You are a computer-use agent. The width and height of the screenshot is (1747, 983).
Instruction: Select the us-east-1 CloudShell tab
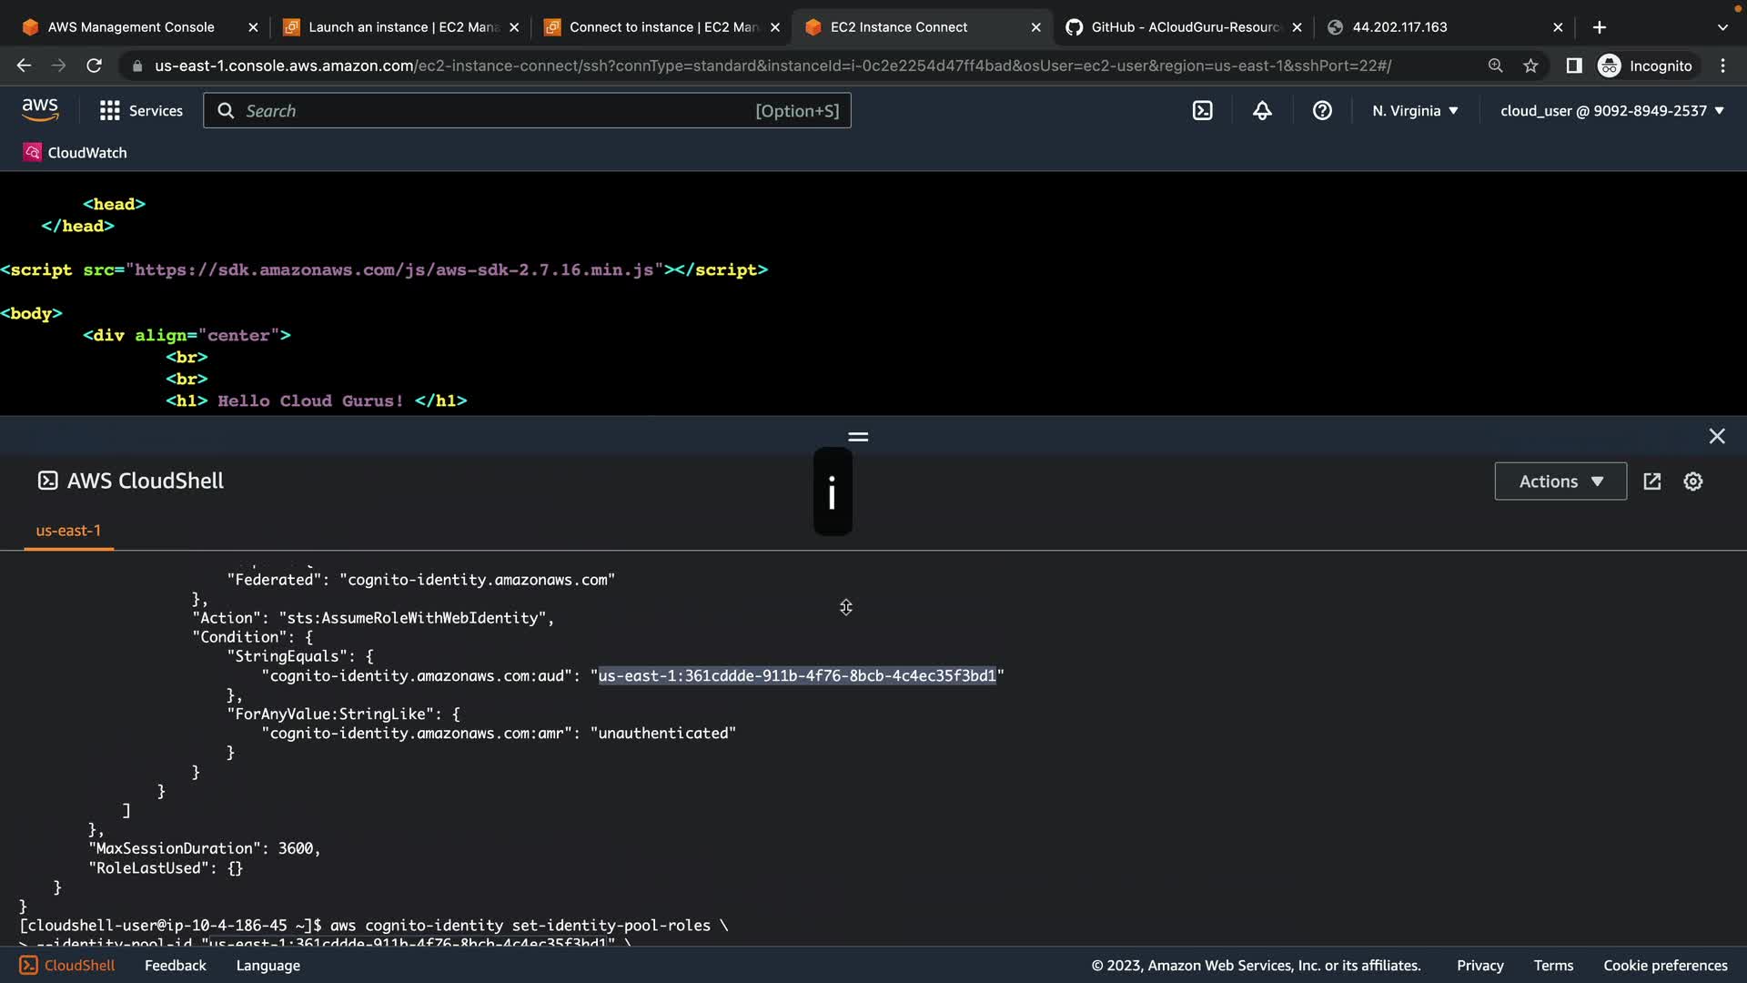(x=68, y=531)
